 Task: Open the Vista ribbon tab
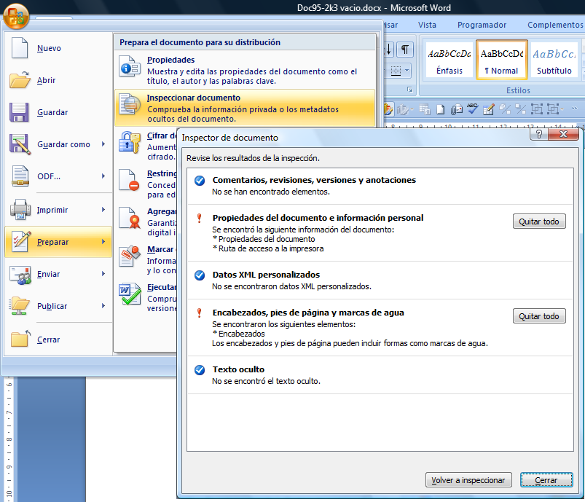pos(427,25)
